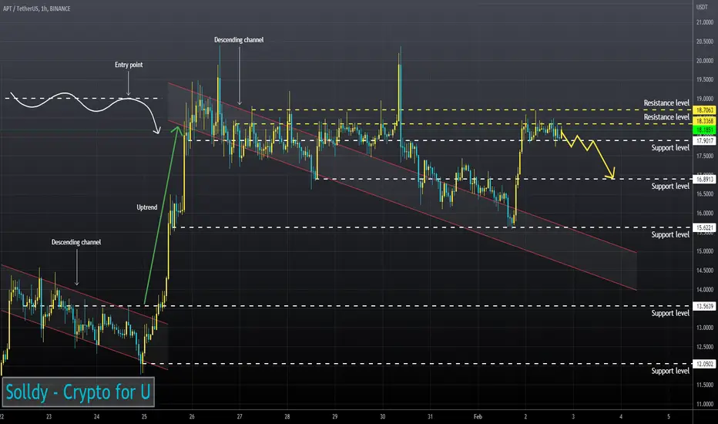
Task: Click date 28 on the time axis
Action: tap(287, 416)
